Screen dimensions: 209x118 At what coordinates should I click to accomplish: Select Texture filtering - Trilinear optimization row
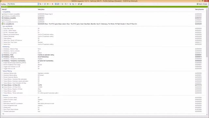103,93
